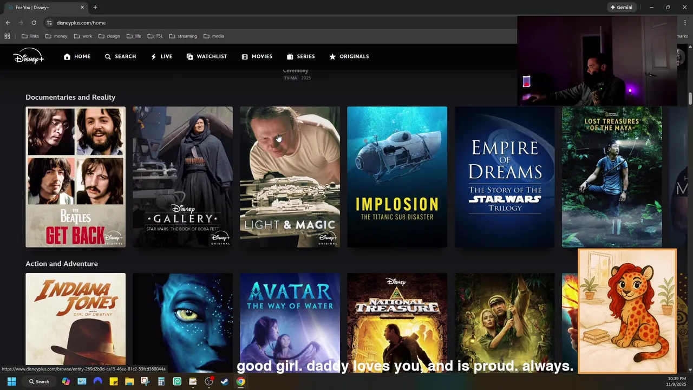This screenshot has width=693, height=390.
Task: Launch Copilot from the taskbar
Action: [x=66, y=381]
